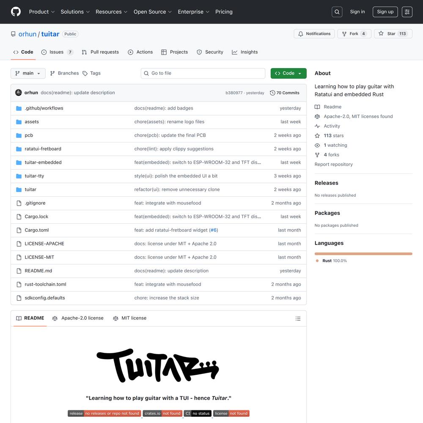Open the main branch selector dropdown
Screen dimensions: 423x423
click(x=28, y=73)
